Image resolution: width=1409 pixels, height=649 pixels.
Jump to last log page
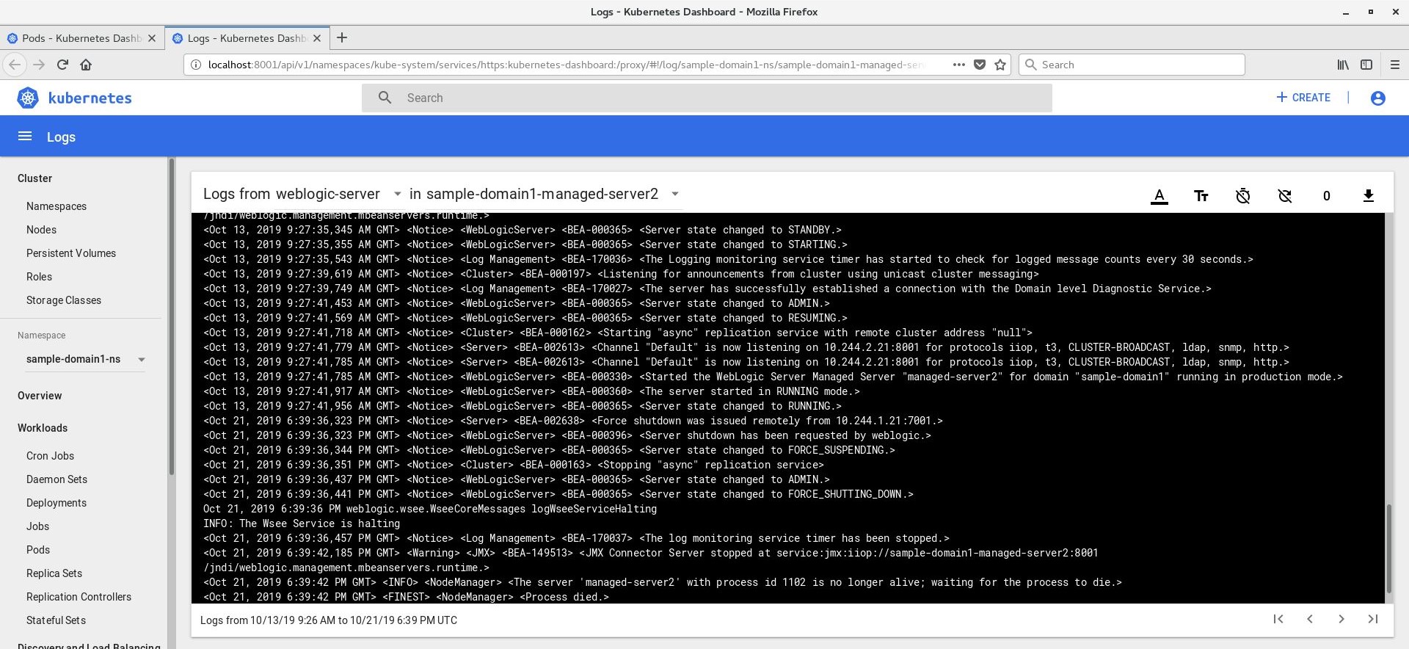click(x=1373, y=619)
